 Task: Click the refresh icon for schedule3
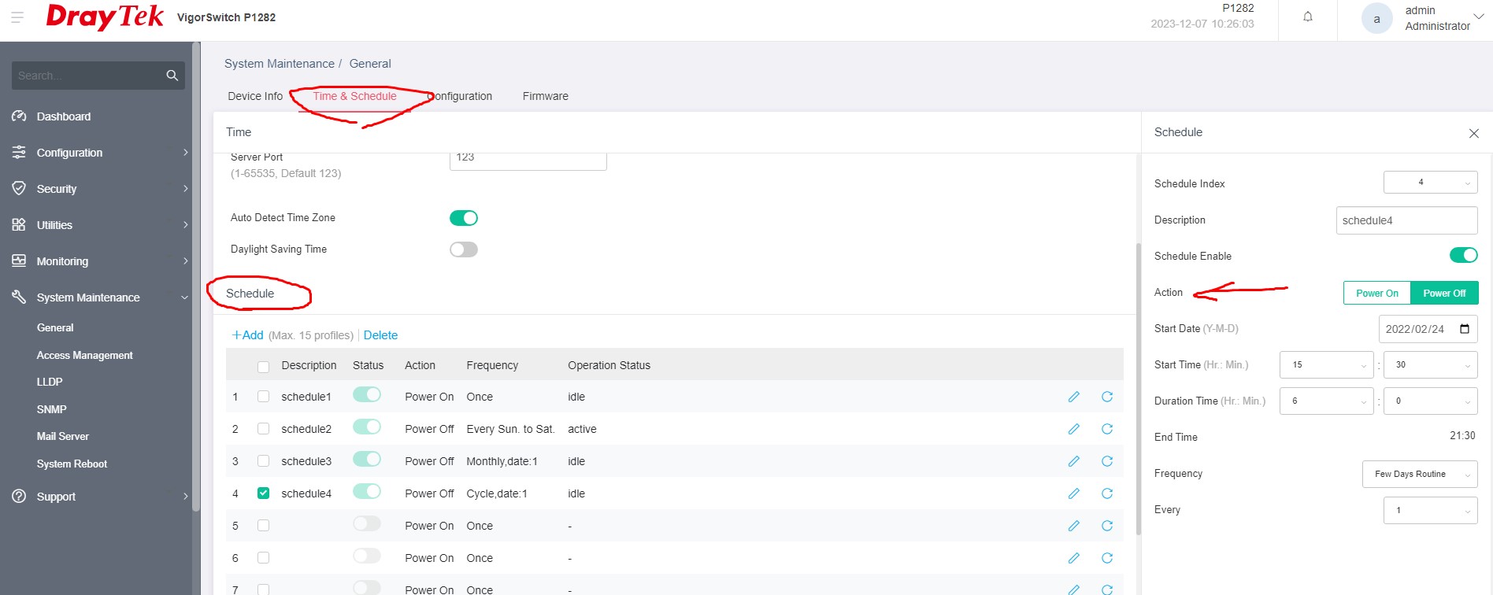[x=1106, y=461]
